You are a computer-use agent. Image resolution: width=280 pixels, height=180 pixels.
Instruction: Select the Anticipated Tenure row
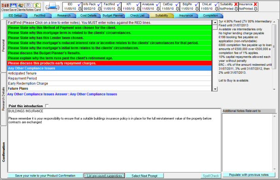point(110,73)
